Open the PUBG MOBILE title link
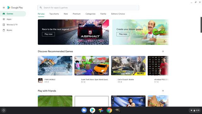The width and height of the screenshot is (202, 114). point(50,79)
